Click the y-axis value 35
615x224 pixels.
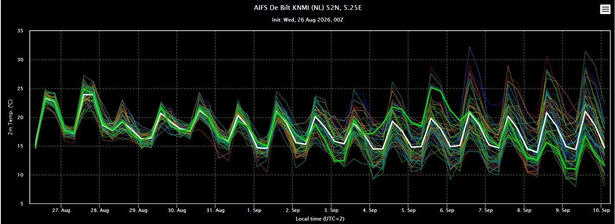(21, 31)
